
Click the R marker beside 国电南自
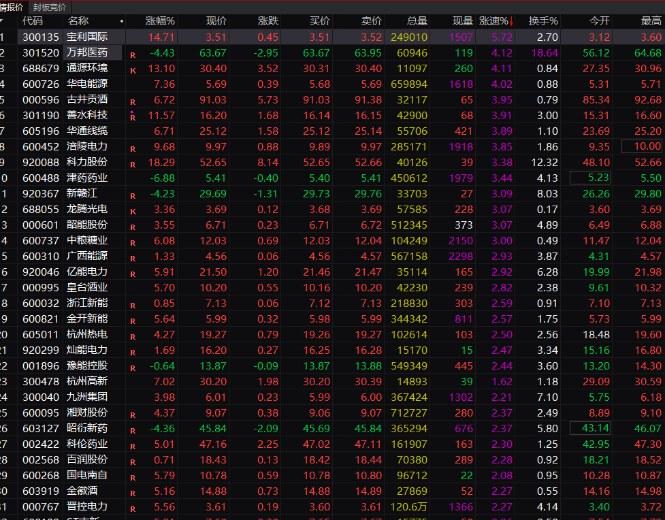coord(133,478)
